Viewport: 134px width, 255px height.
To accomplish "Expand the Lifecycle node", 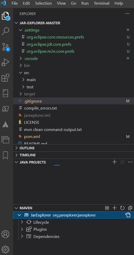I will click(22, 222).
